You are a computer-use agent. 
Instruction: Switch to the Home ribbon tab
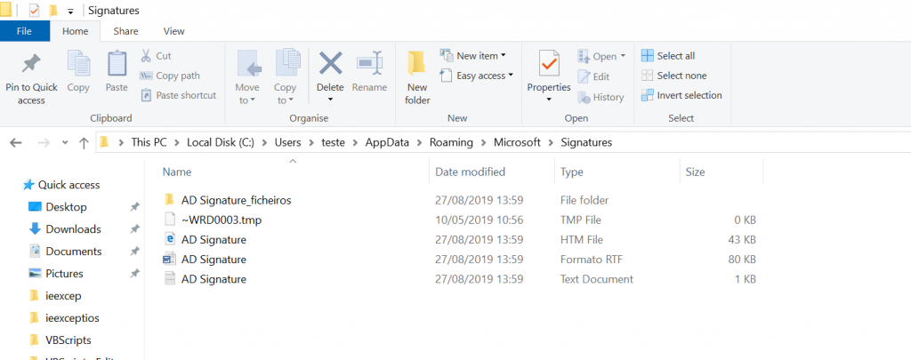pyautogui.click(x=75, y=31)
